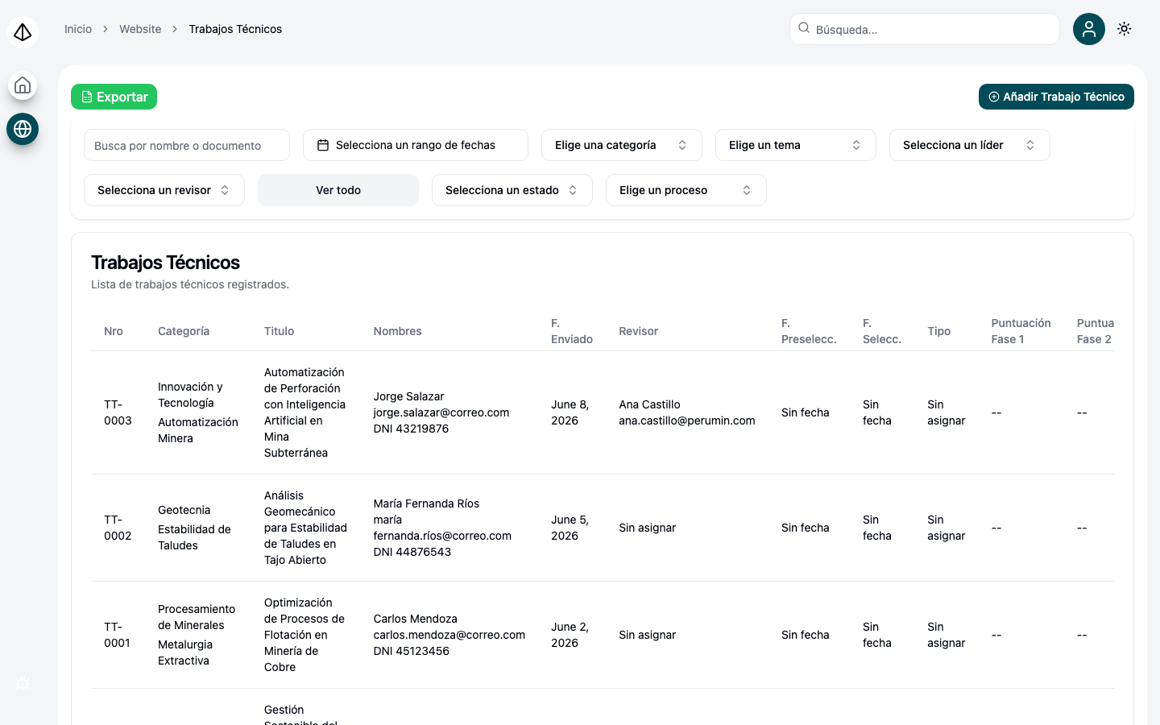Click the app logo at top left
The height and width of the screenshot is (725, 1160).
click(23, 32)
